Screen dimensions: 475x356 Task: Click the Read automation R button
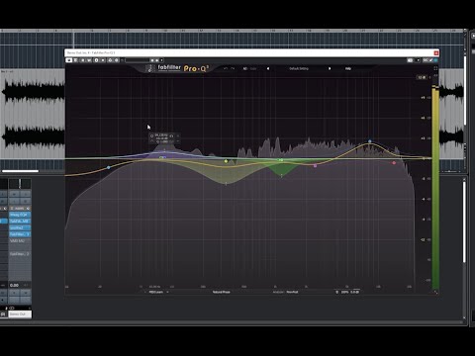click(x=83, y=60)
